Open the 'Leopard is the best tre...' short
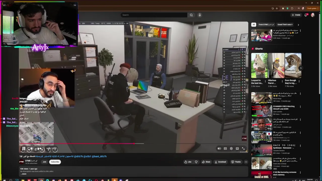 (259, 66)
